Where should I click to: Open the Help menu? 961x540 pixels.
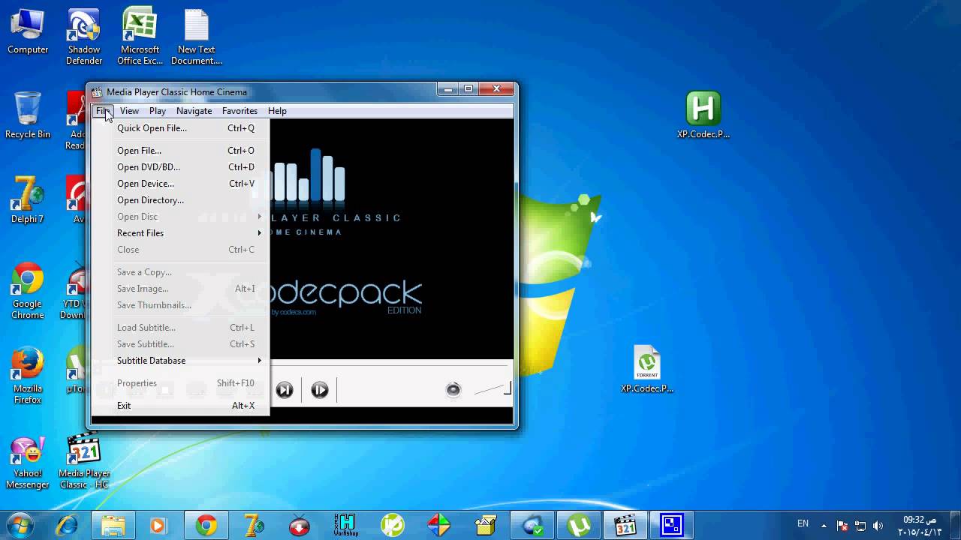277,111
